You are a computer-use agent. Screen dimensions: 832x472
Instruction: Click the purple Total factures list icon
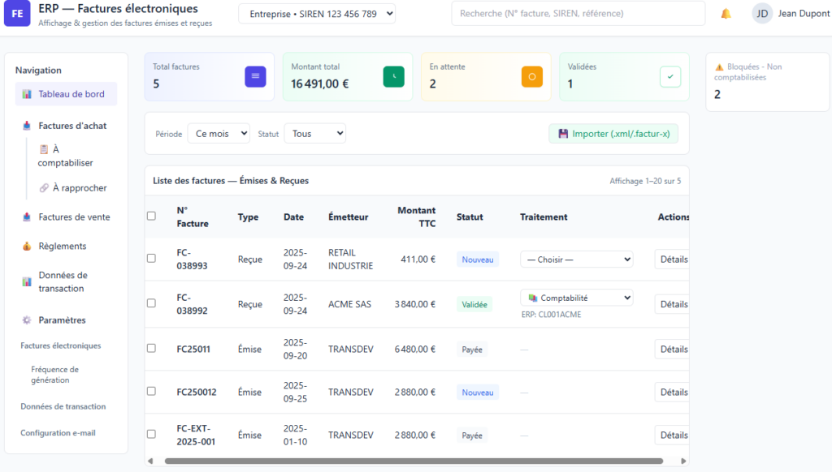point(255,76)
